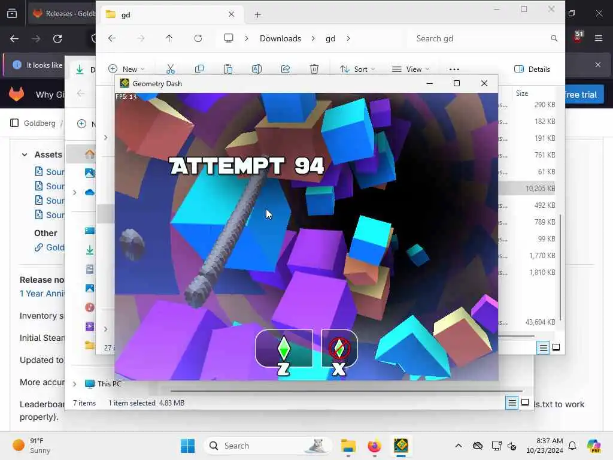Open the New dropdown in gd Explorer
Screen dimensions: 613x460
pos(127,69)
